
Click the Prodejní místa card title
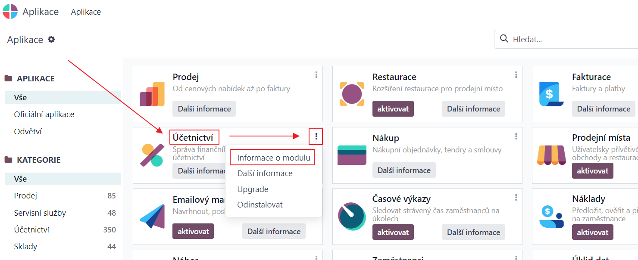click(x=601, y=138)
